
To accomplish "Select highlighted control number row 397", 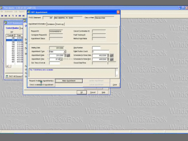I will 14,40.
